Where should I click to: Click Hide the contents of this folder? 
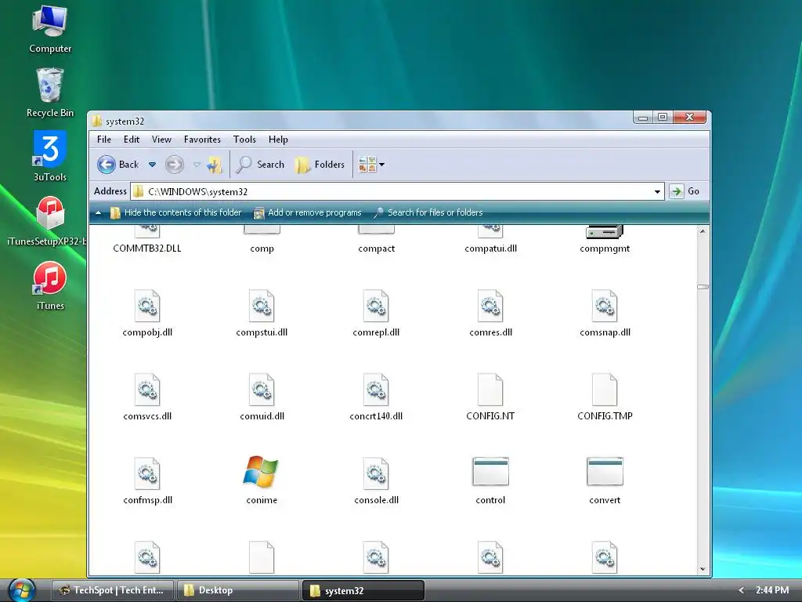click(175, 212)
